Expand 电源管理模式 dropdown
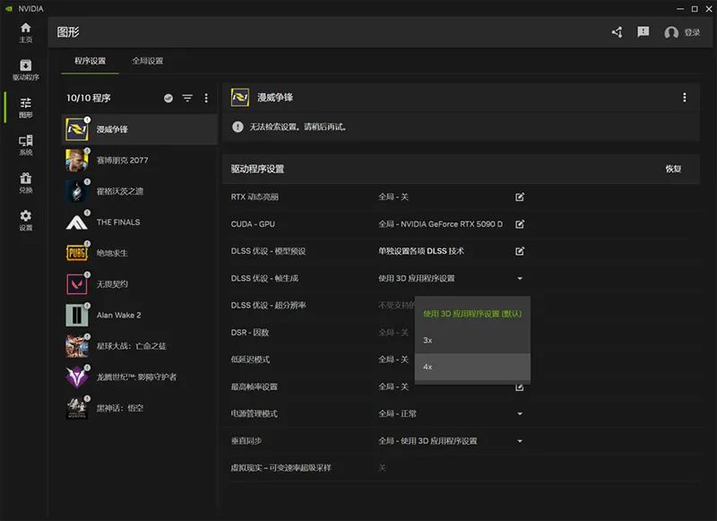The width and height of the screenshot is (717, 521). pyautogui.click(x=520, y=414)
